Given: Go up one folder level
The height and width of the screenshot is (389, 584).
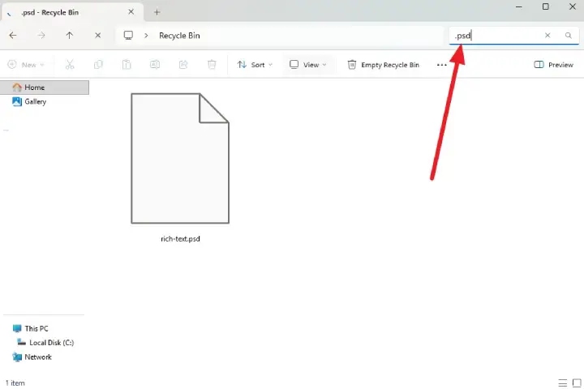Looking at the screenshot, I should coord(69,36).
